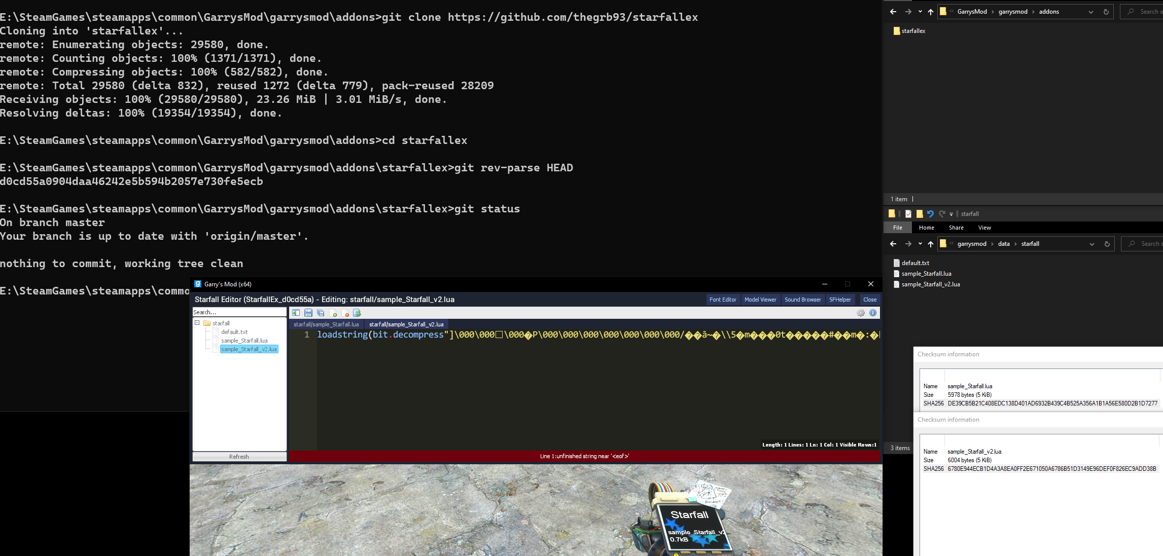The width and height of the screenshot is (1163, 556).
Task: Open the Sound Browser
Action: point(803,299)
